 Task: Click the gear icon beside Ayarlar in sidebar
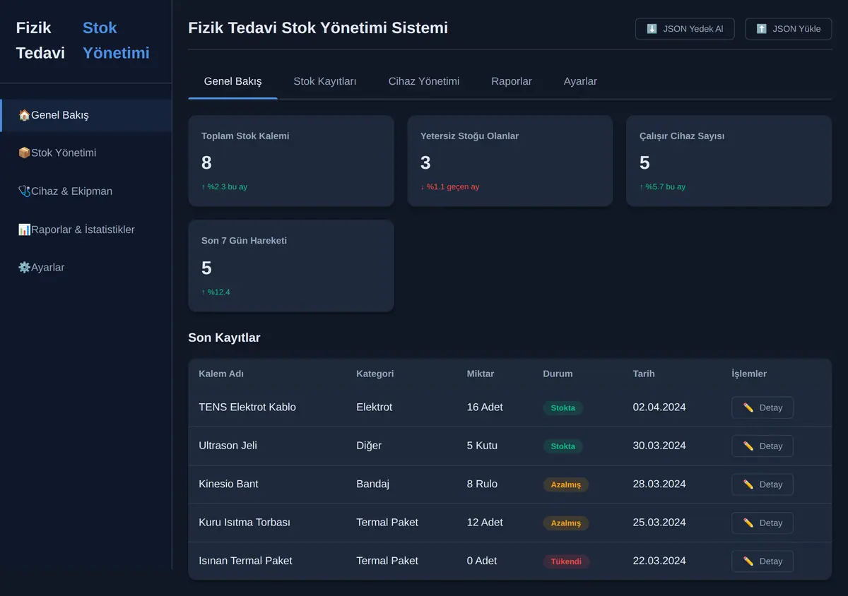coord(24,268)
